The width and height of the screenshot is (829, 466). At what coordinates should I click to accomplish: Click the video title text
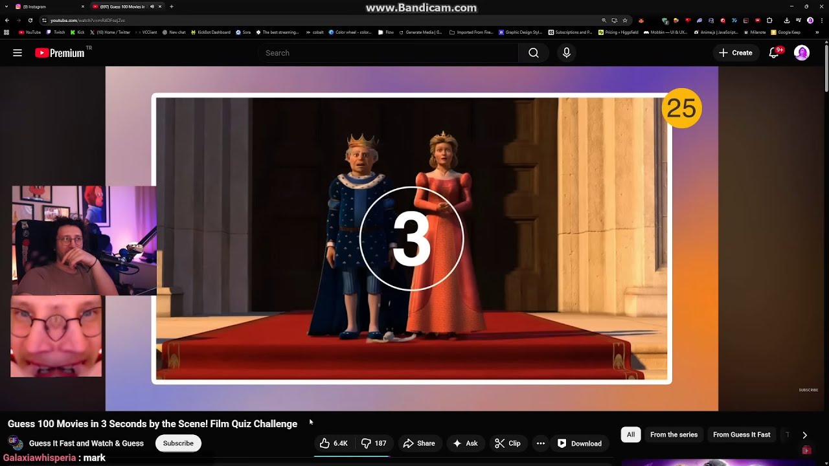[152, 424]
